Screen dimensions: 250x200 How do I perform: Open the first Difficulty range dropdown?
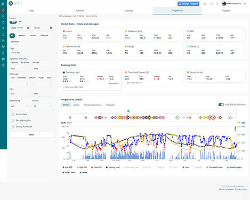[x=19, y=84]
